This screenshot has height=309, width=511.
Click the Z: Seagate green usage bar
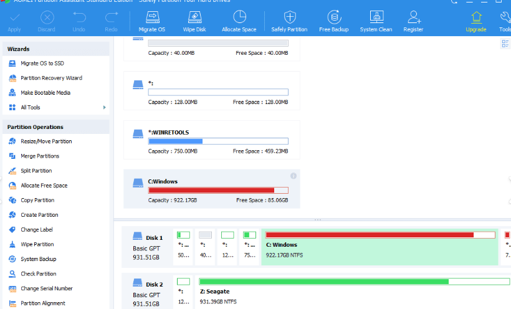(354, 282)
